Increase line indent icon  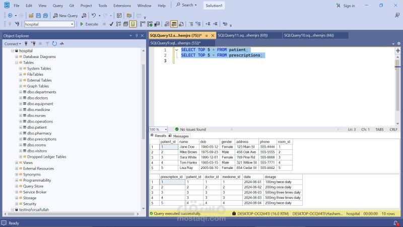pos(215,24)
